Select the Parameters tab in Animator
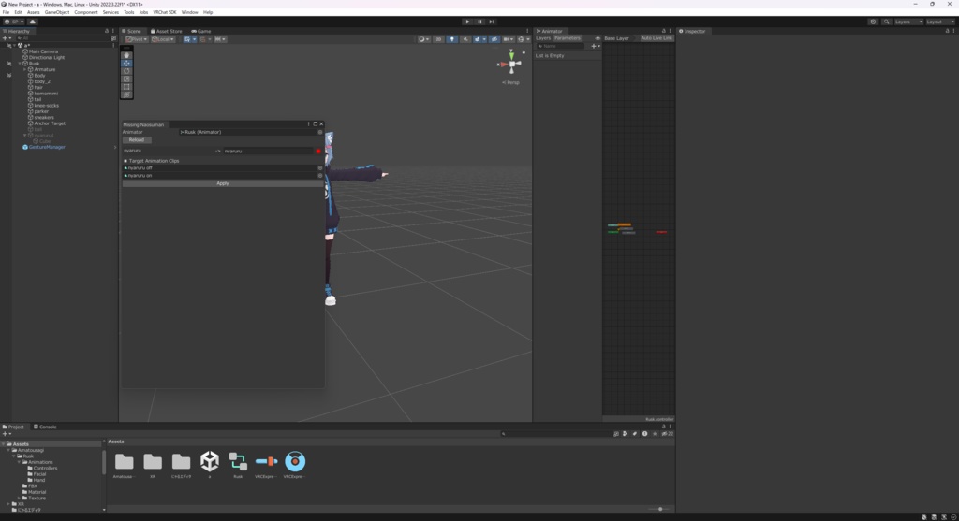This screenshot has width=959, height=521. tap(567, 38)
